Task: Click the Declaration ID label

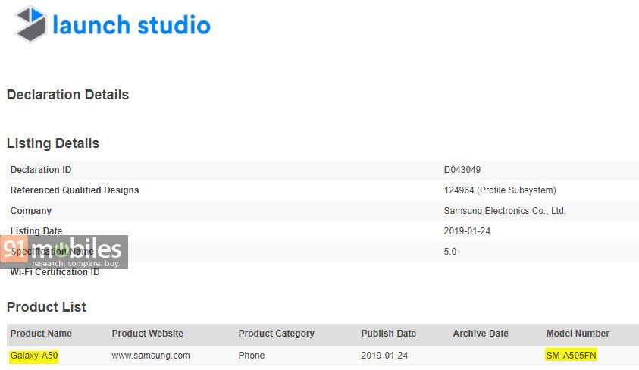Action: [41, 170]
